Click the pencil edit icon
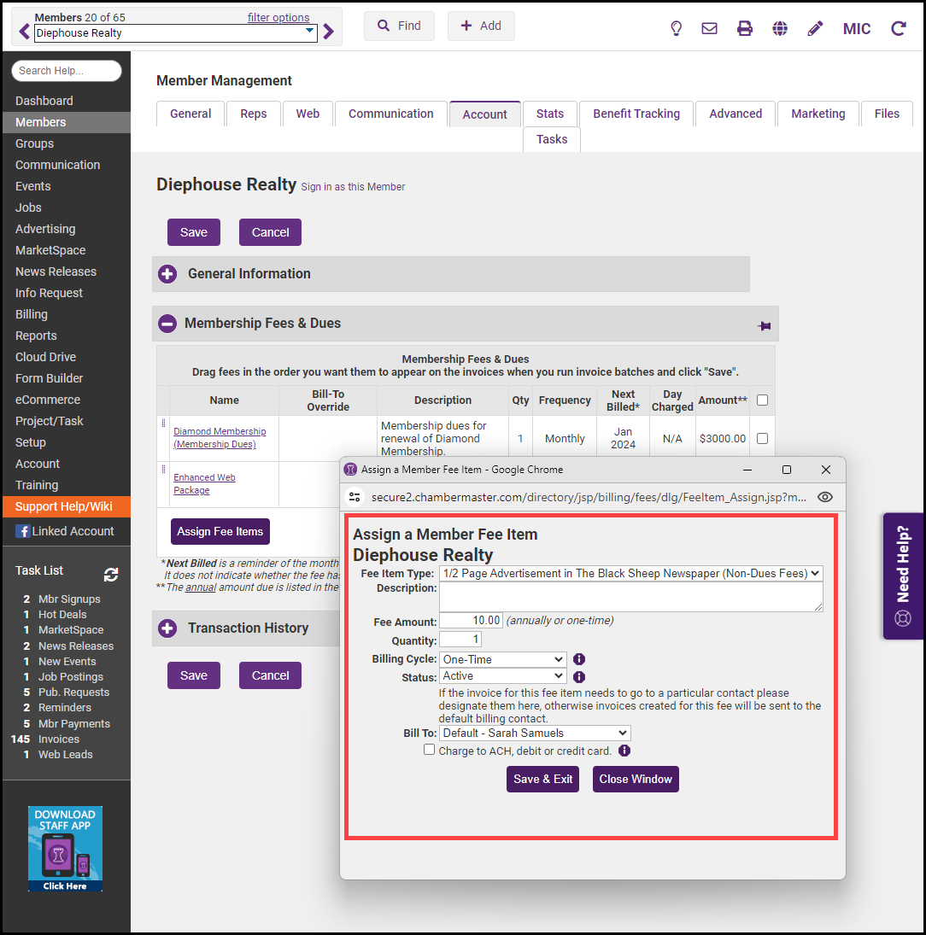 (815, 28)
